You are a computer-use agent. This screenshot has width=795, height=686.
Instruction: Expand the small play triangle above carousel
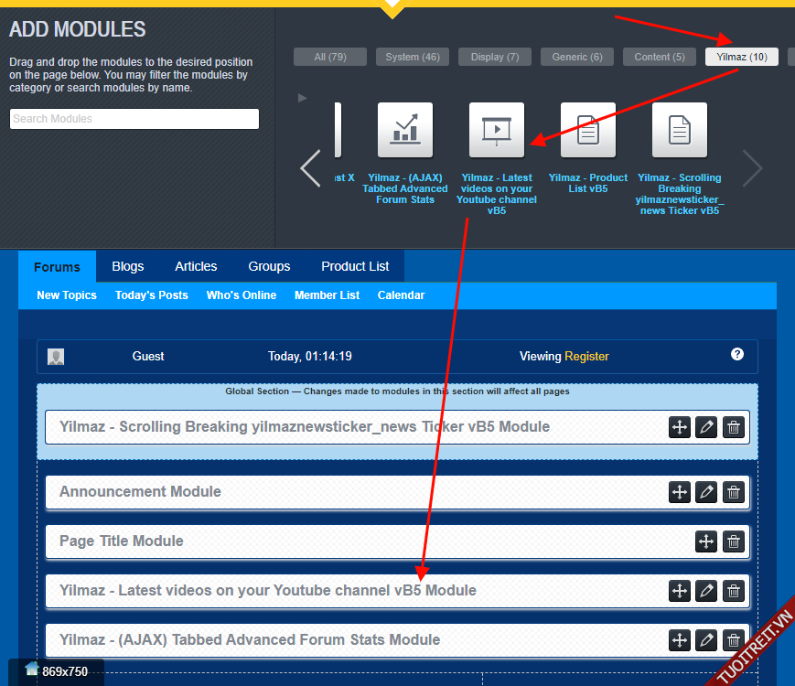pyautogui.click(x=303, y=97)
